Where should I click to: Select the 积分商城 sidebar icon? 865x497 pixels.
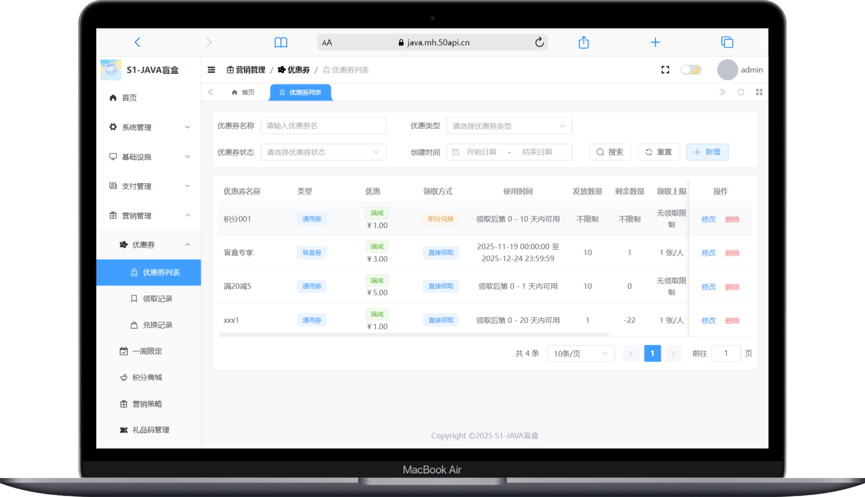[x=123, y=377]
